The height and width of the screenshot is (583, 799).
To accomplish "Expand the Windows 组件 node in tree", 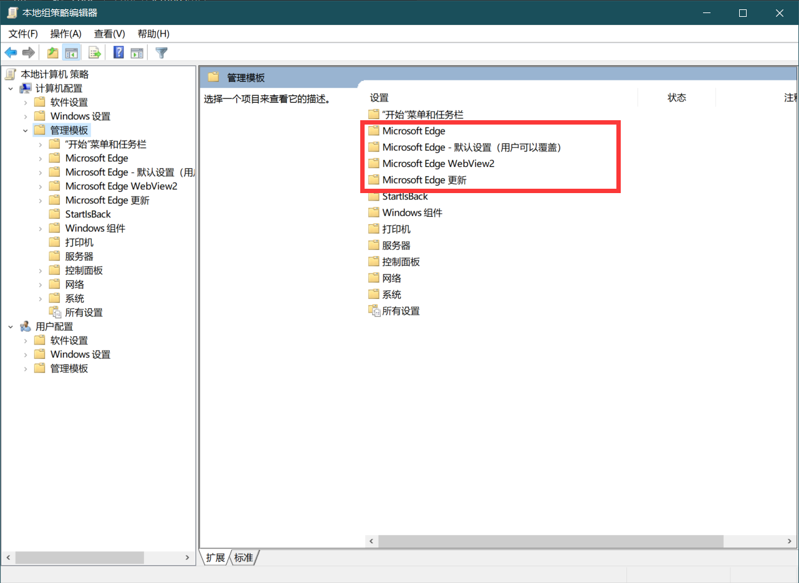I will pos(41,229).
